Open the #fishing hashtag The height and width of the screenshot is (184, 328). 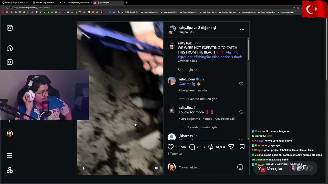coord(232,52)
